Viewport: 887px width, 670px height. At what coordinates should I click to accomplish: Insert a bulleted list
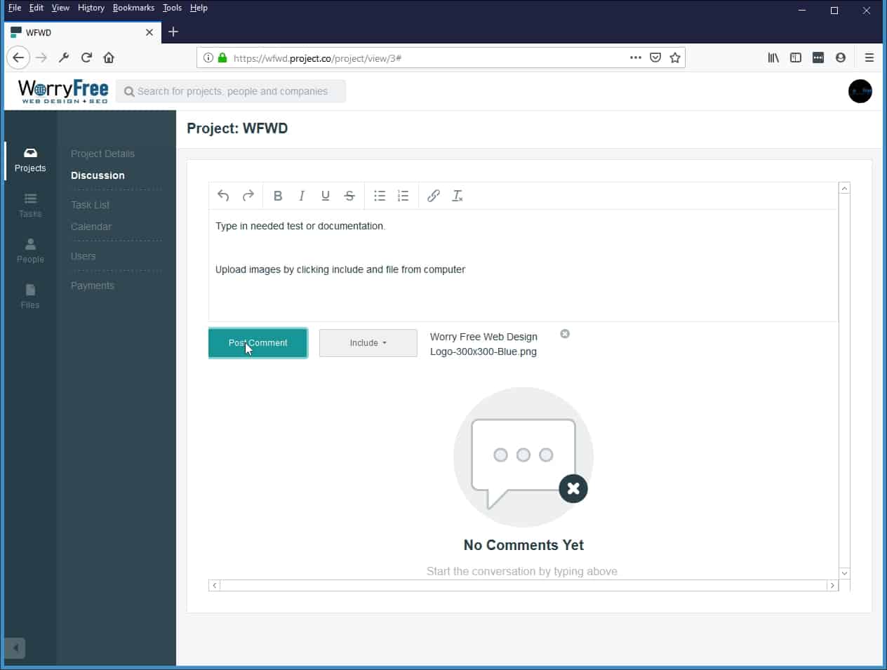click(x=380, y=196)
